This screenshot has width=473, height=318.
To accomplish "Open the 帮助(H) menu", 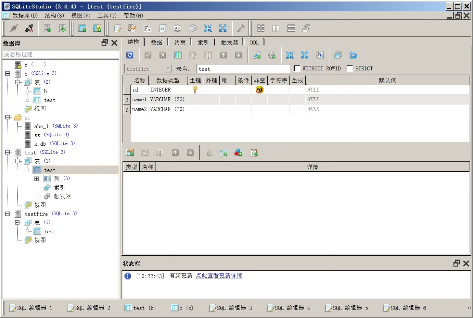I will 133,16.
